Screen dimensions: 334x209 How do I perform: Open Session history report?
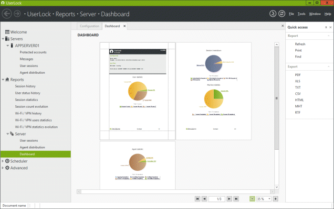click(25, 86)
